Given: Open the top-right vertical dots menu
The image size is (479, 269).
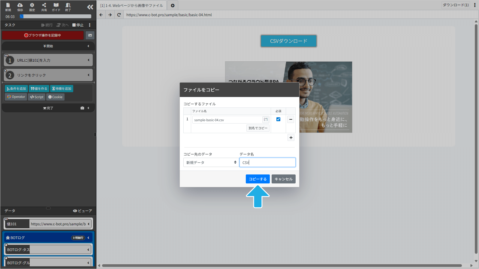Looking at the screenshot, I should point(474,5).
